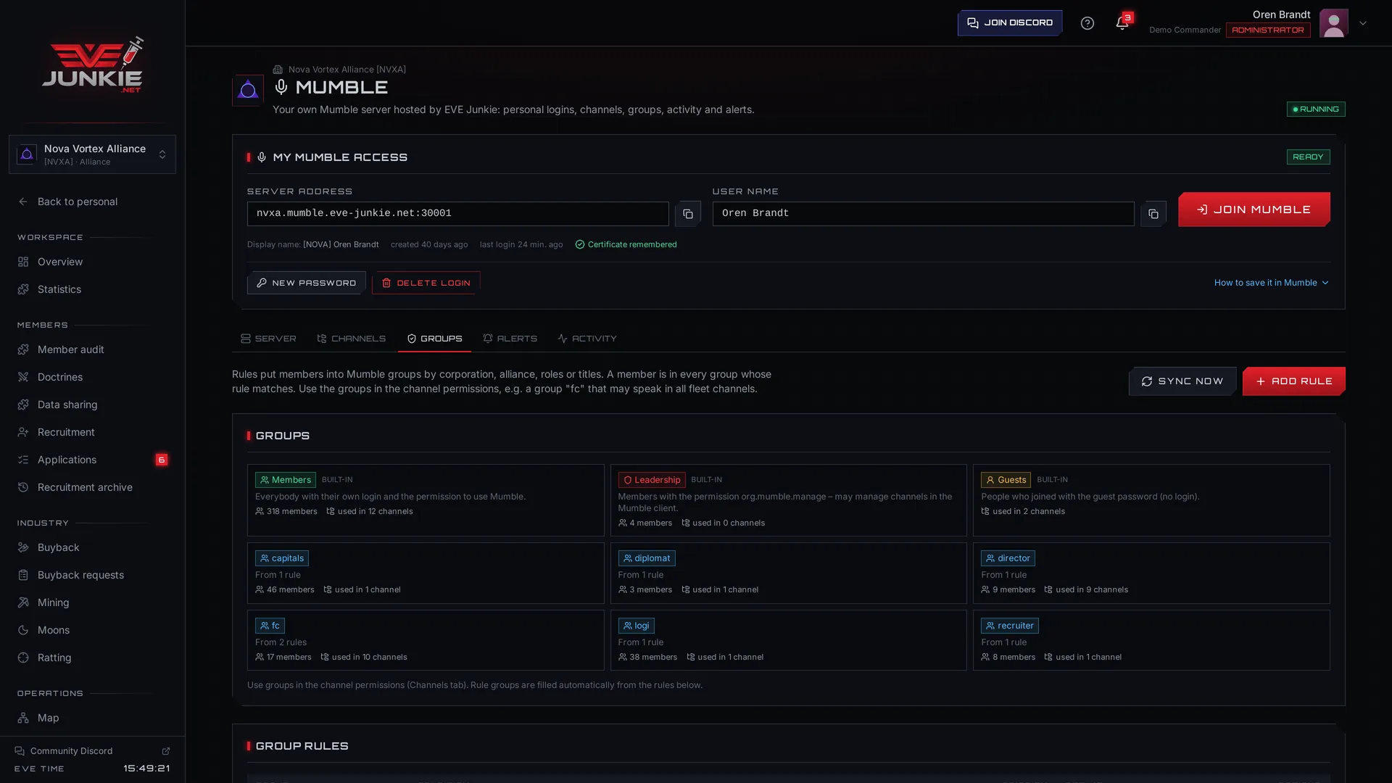Open Buyback page
Screen dimensions: 1392x783
click(x=92, y=547)
